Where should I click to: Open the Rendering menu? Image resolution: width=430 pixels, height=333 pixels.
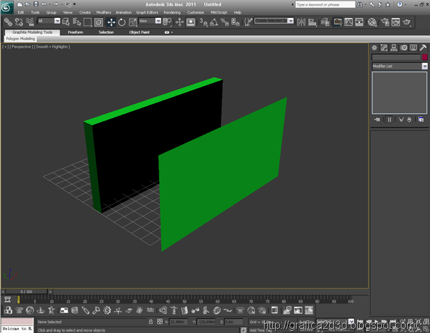172,12
